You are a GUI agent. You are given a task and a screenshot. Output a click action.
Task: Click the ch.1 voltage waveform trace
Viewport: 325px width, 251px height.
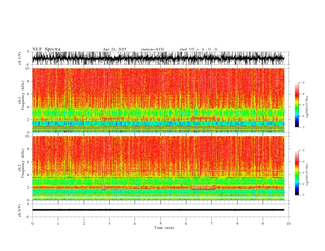click(x=158, y=58)
